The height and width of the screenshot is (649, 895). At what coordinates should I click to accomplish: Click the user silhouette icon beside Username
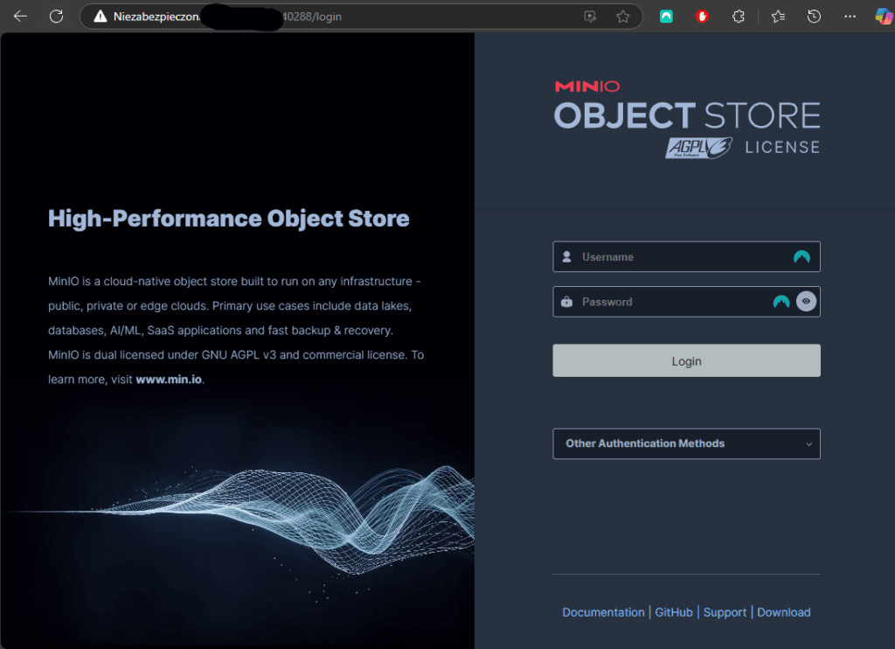click(x=566, y=257)
